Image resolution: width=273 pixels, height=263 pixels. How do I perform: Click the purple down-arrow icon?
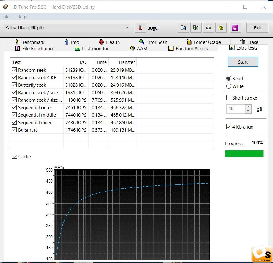235,28
